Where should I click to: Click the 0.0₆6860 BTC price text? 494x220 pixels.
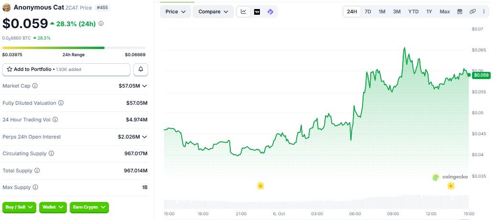pyautogui.click(x=16, y=38)
